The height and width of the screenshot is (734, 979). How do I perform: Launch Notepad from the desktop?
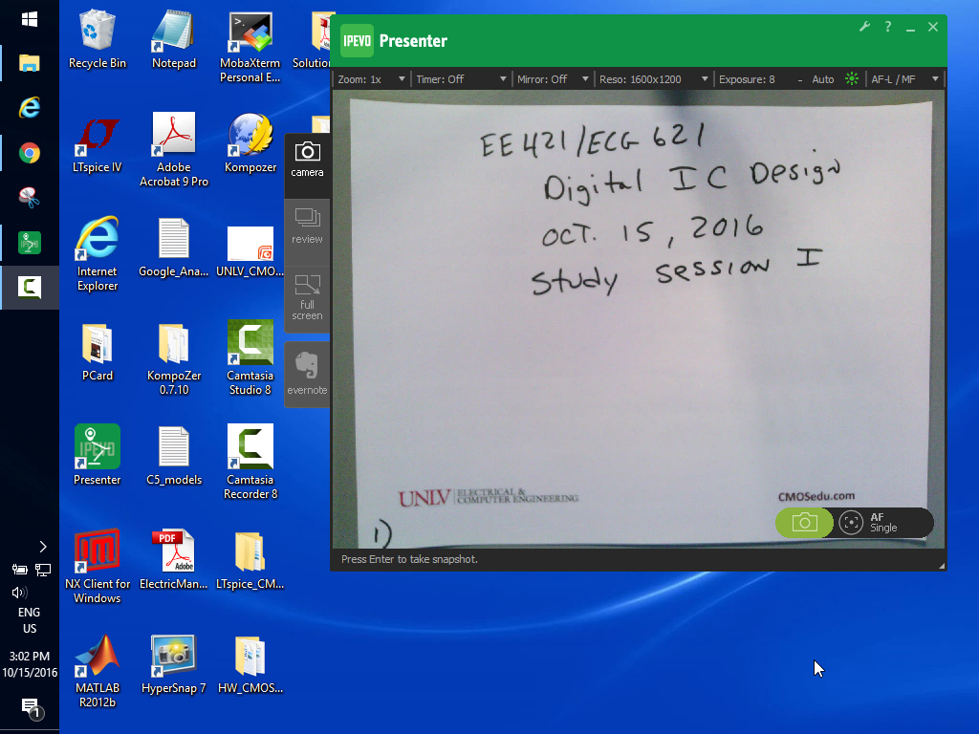click(174, 39)
